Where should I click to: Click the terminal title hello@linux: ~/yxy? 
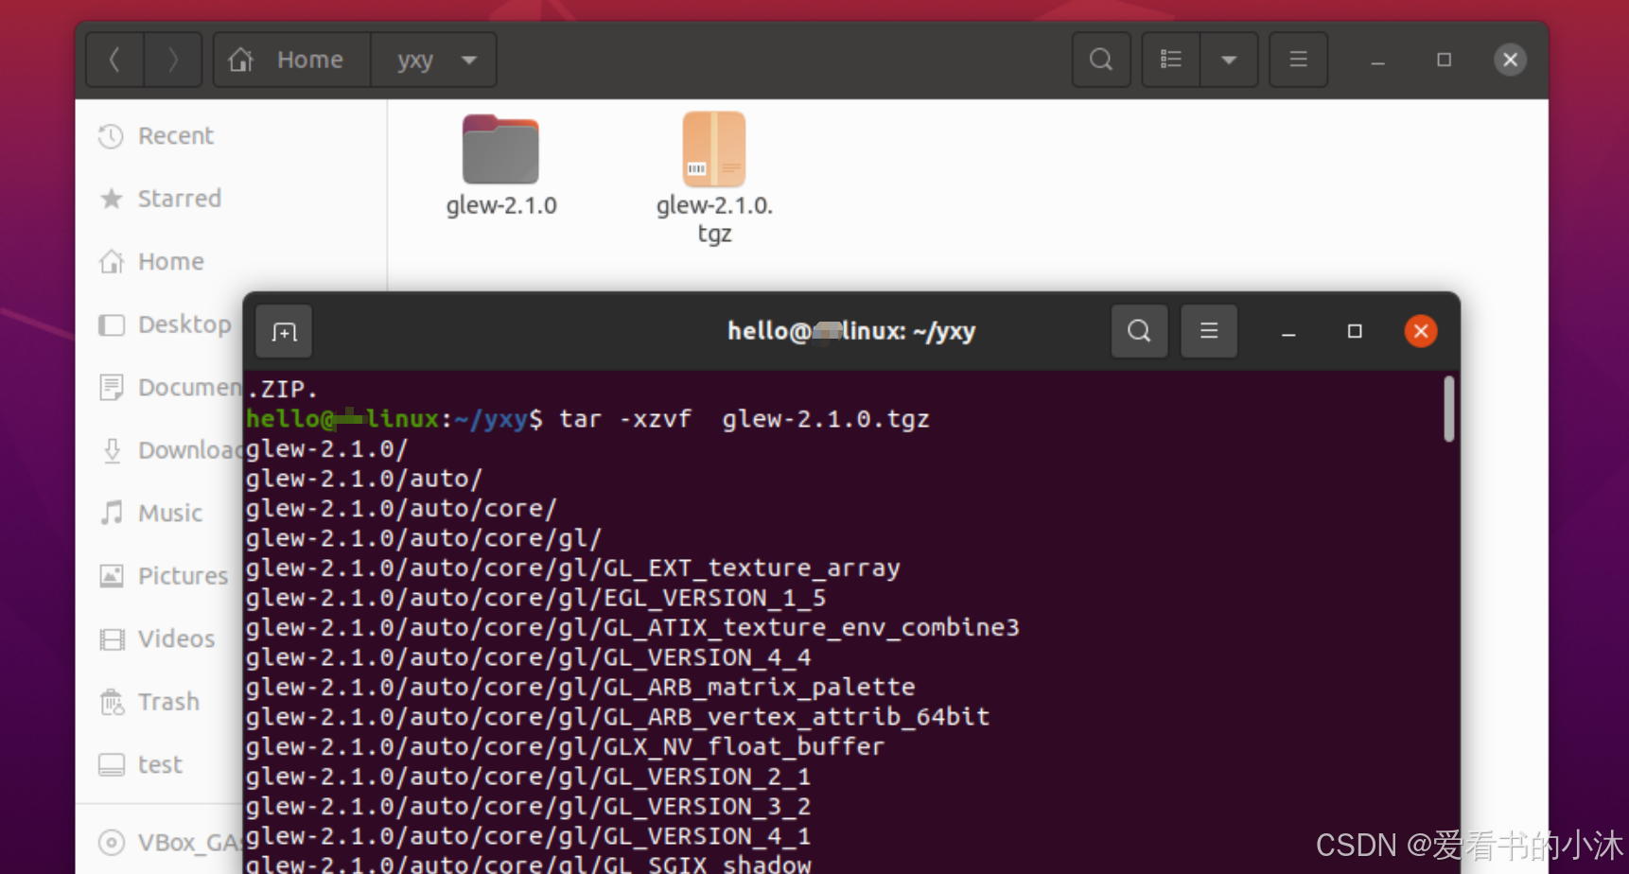(x=851, y=331)
